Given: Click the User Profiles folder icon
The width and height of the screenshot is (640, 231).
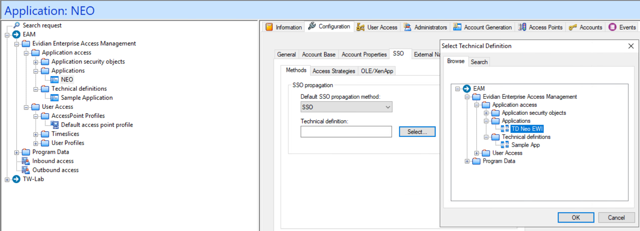Looking at the screenshot, I should tap(45, 143).
